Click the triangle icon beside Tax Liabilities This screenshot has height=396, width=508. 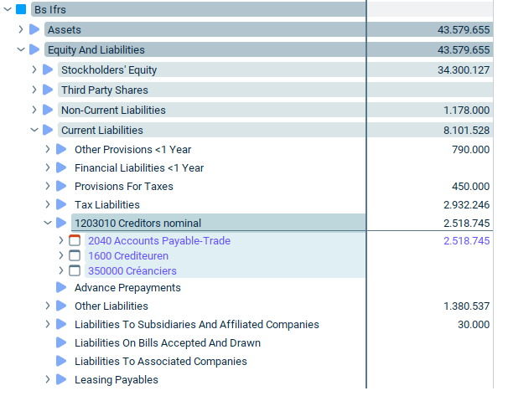[x=61, y=204]
